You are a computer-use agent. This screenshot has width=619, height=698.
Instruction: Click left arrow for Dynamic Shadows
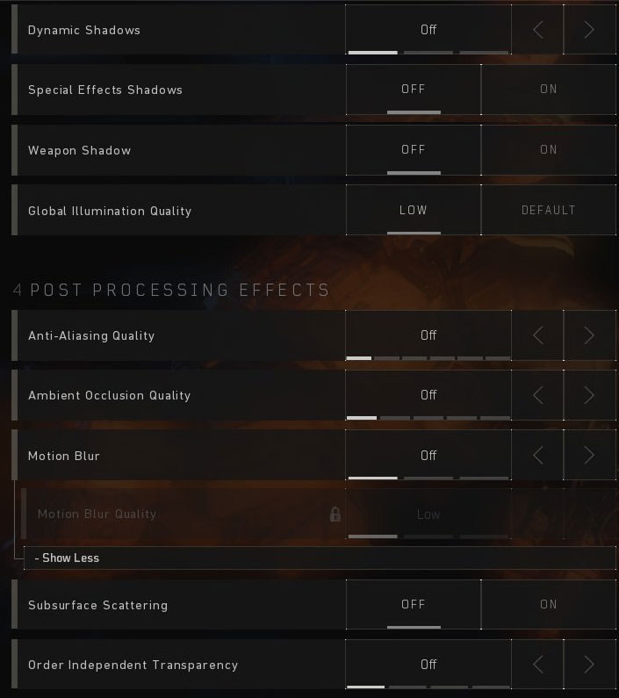coord(537,30)
